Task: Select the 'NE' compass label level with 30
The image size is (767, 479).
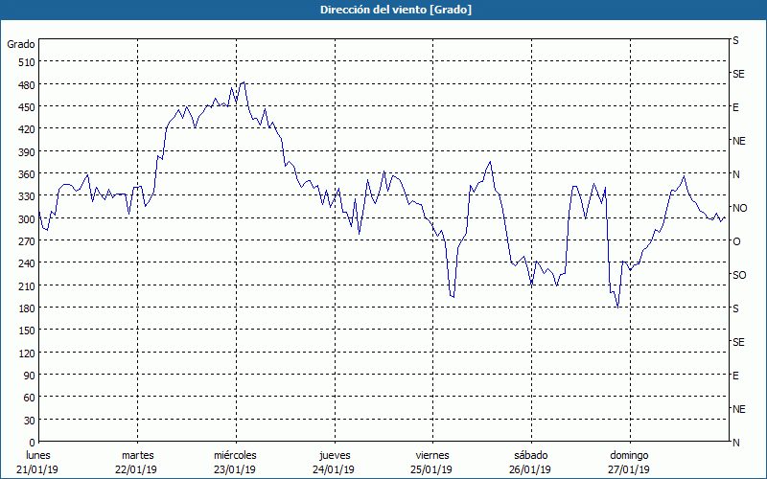Action: point(739,410)
